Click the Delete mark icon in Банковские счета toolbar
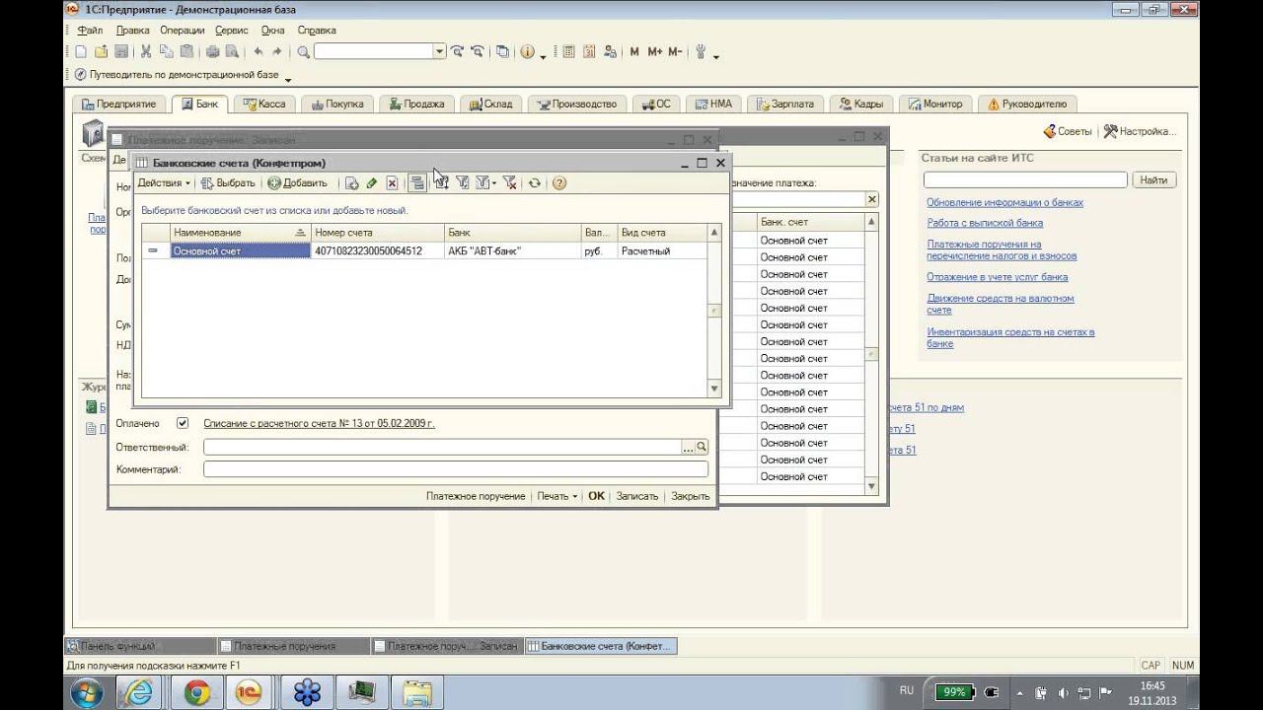1263x710 pixels. coord(392,182)
